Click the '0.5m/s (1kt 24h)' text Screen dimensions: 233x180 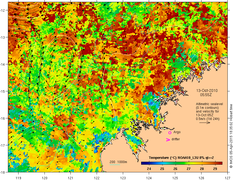point(208,119)
